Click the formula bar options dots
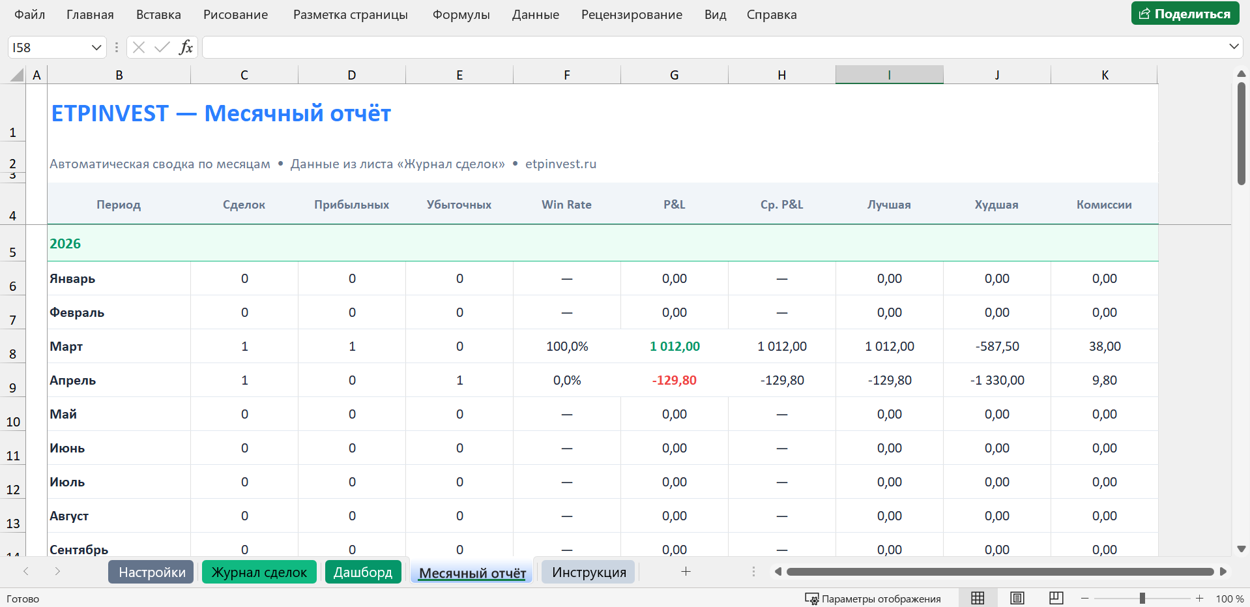This screenshot has height=607, width=1250. (x=117, y=47)
